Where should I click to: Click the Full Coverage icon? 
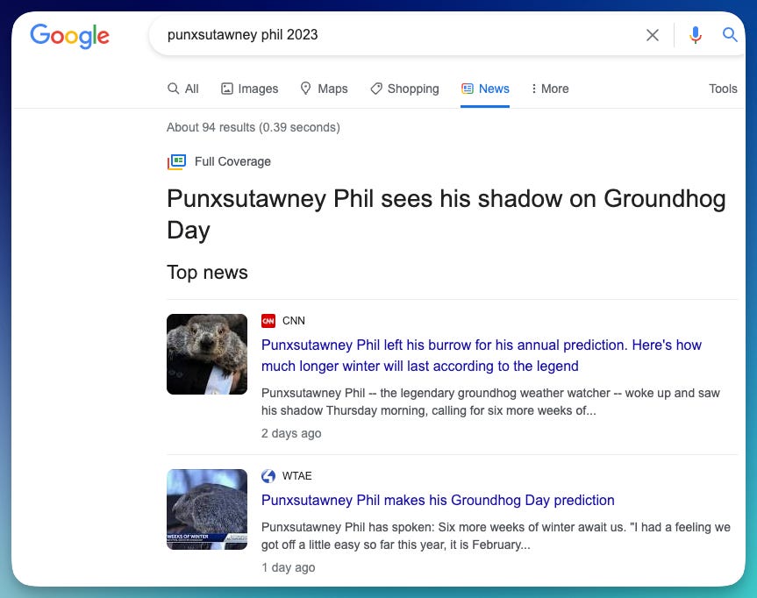(x=176, y=161)
